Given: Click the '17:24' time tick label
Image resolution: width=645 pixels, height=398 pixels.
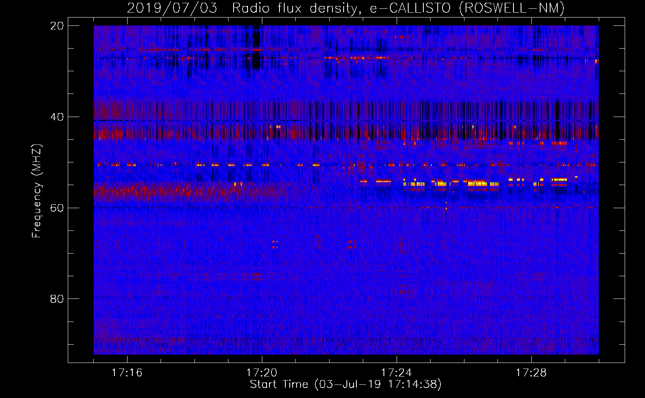Looking at the screenshot, I should [x=396, y=373].
